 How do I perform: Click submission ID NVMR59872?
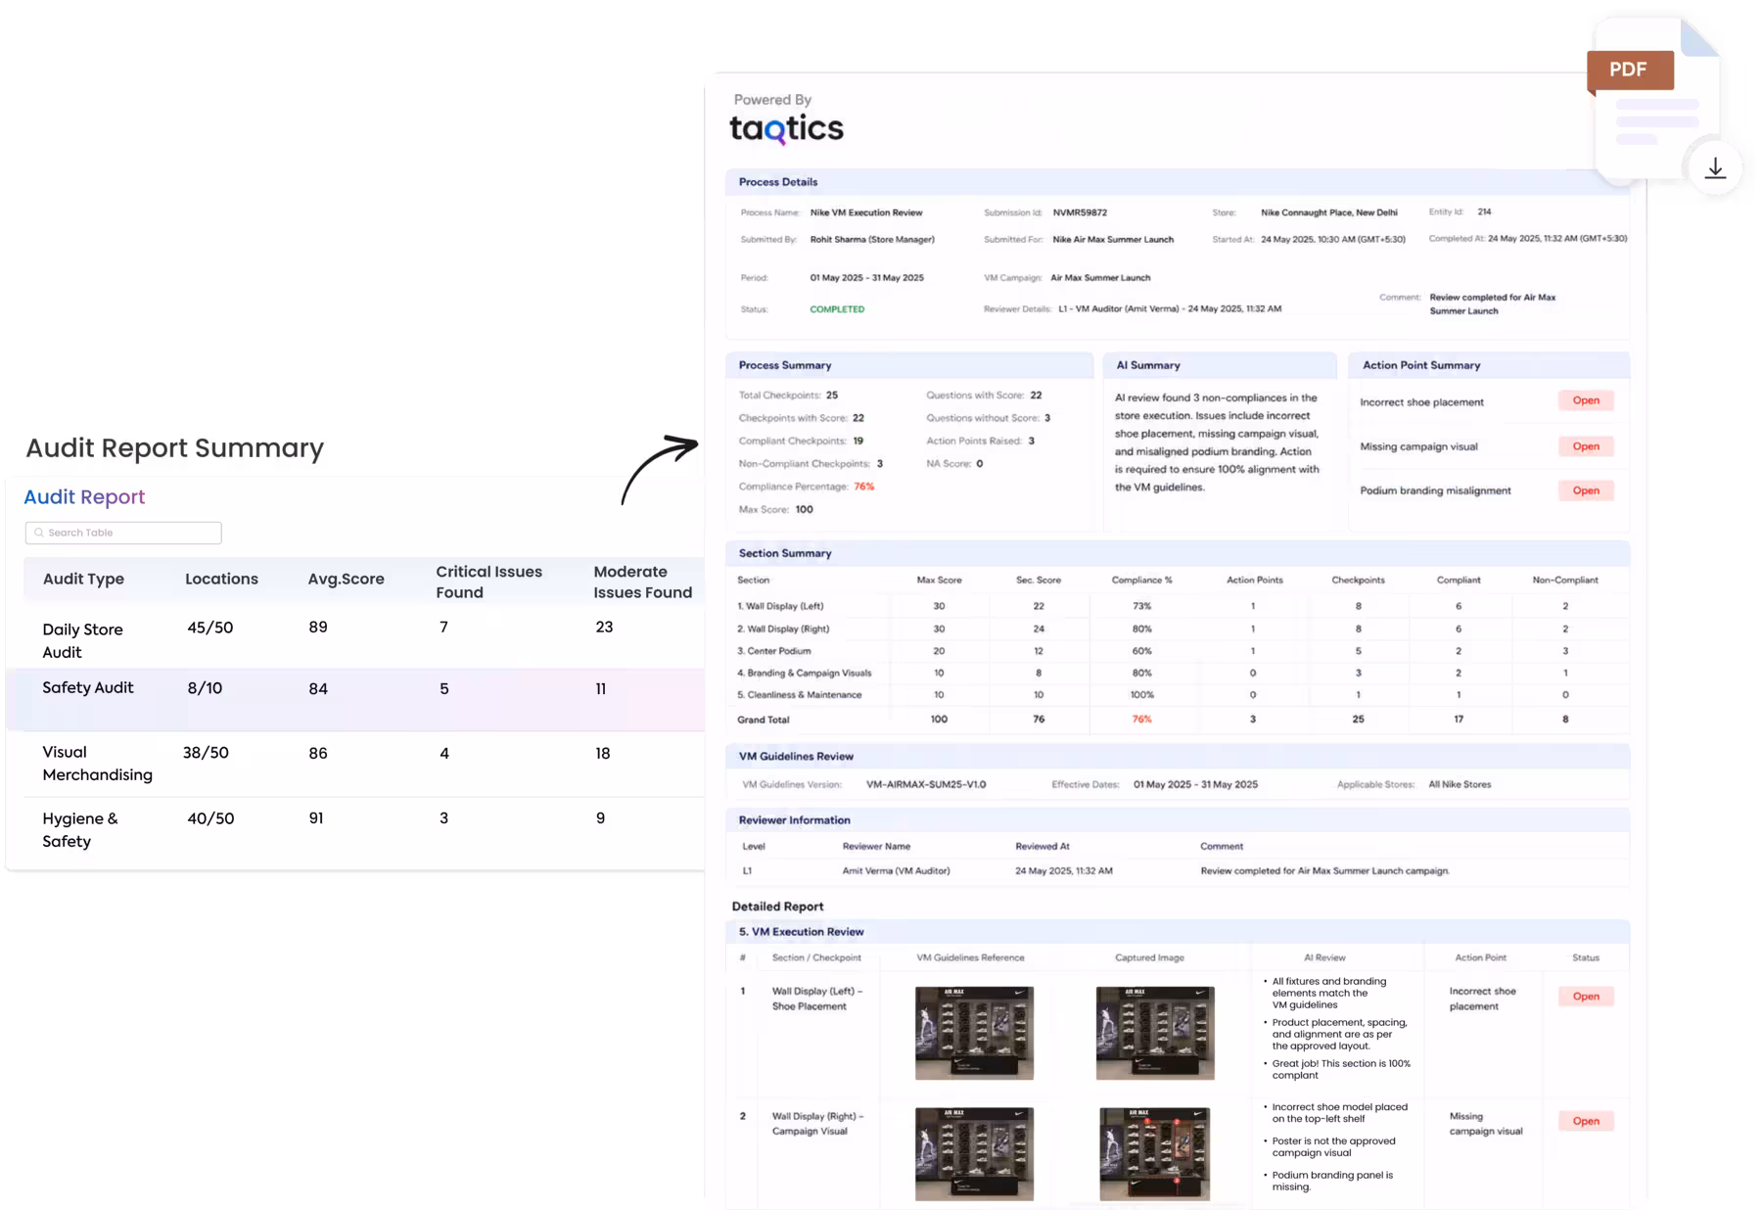[x=1080, y=212]
